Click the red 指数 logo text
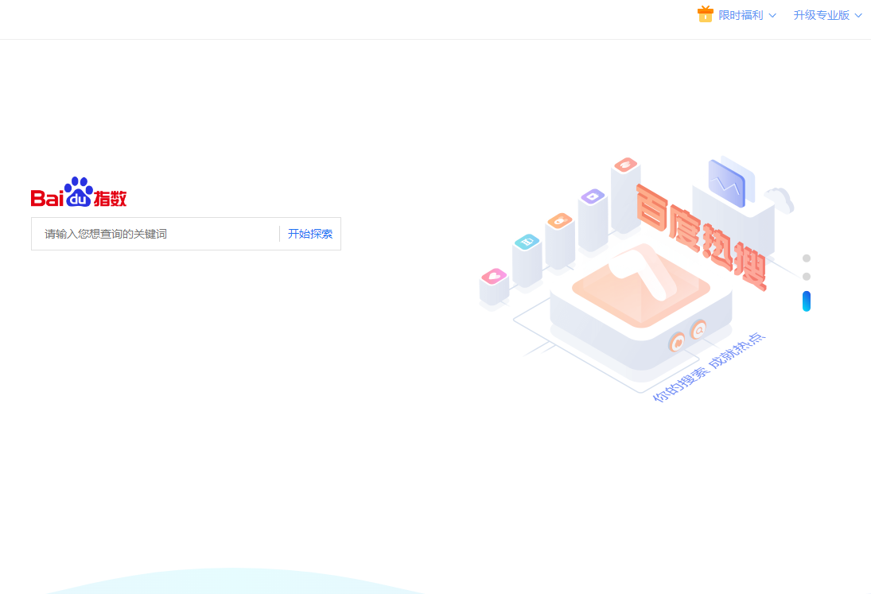Screen dimensions: 871x594 click(111, 198)
